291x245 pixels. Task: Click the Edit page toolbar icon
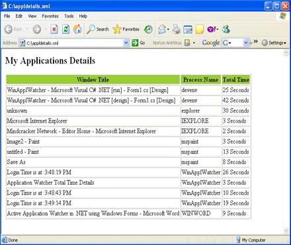point(188,29)
